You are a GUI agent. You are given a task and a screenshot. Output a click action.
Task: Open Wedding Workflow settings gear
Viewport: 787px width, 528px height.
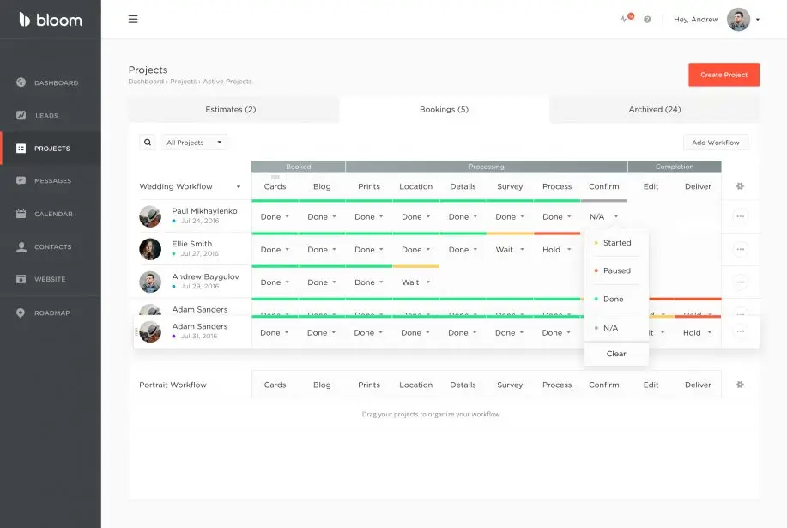click(740, 186)
